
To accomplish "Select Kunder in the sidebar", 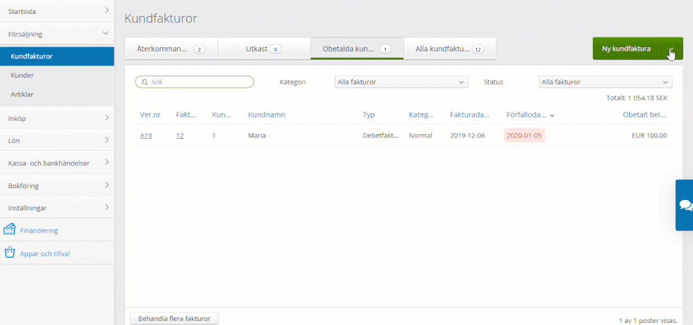I will pyautogui.click(x=23, y=75).
